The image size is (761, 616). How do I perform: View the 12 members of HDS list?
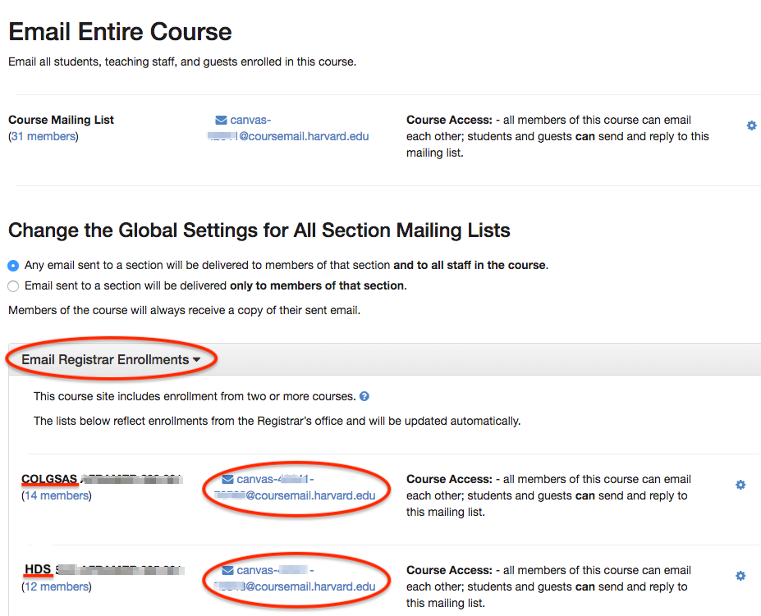56,586
